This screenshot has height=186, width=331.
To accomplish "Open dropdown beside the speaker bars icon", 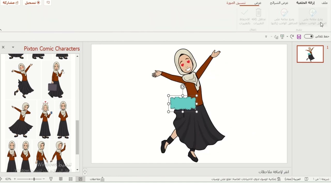I will 272,37.
